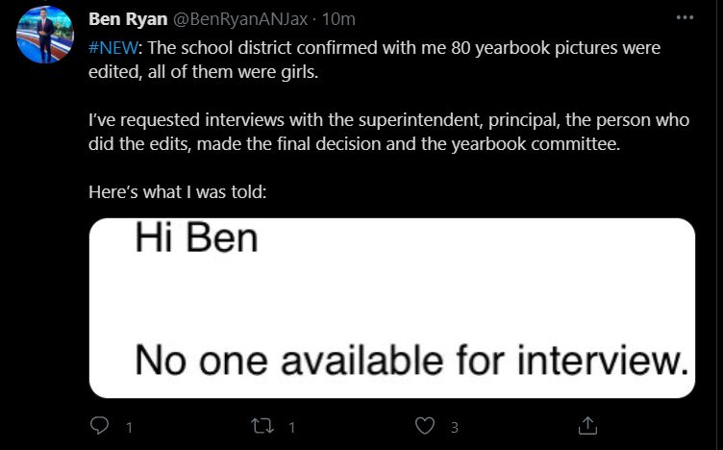Click the 'Here's what I was told:' line
This screenshot has height=450, width=723.
(178, 191)
